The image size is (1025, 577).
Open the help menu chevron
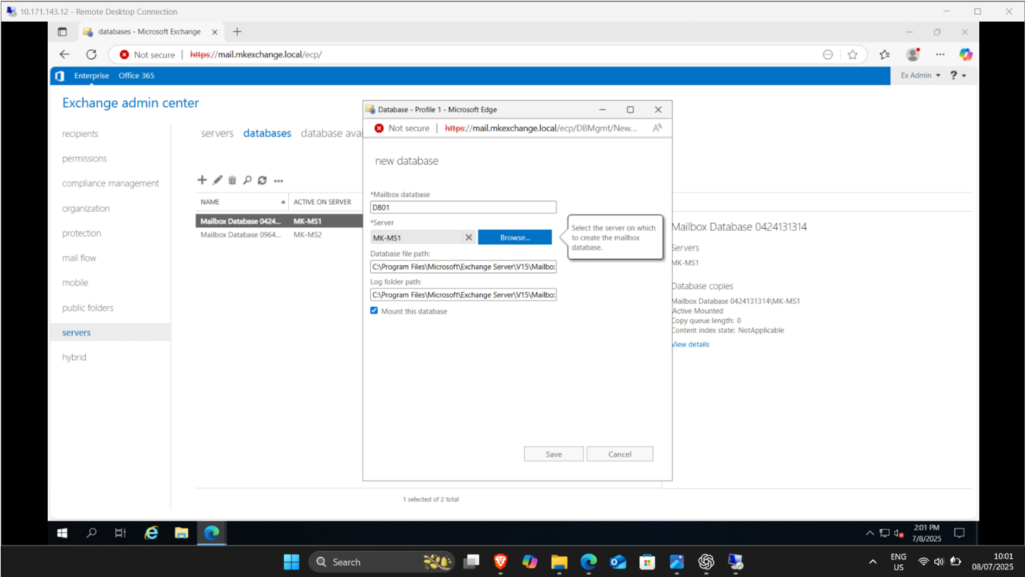[962, 75]
